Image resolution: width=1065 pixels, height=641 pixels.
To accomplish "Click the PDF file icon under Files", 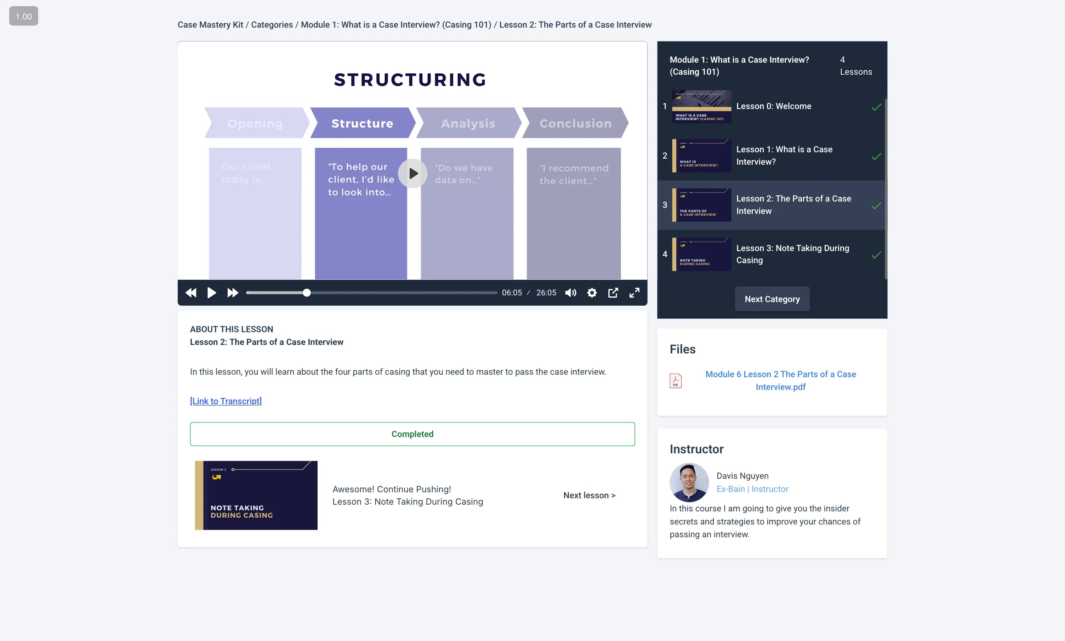I will pyautogui.click(x=676, y=381).
